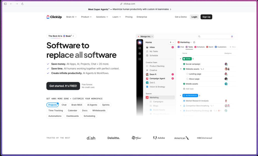
Task: Click Campaign Agent avatar icon
Action: pyautogui.click(x=147, y=79)
